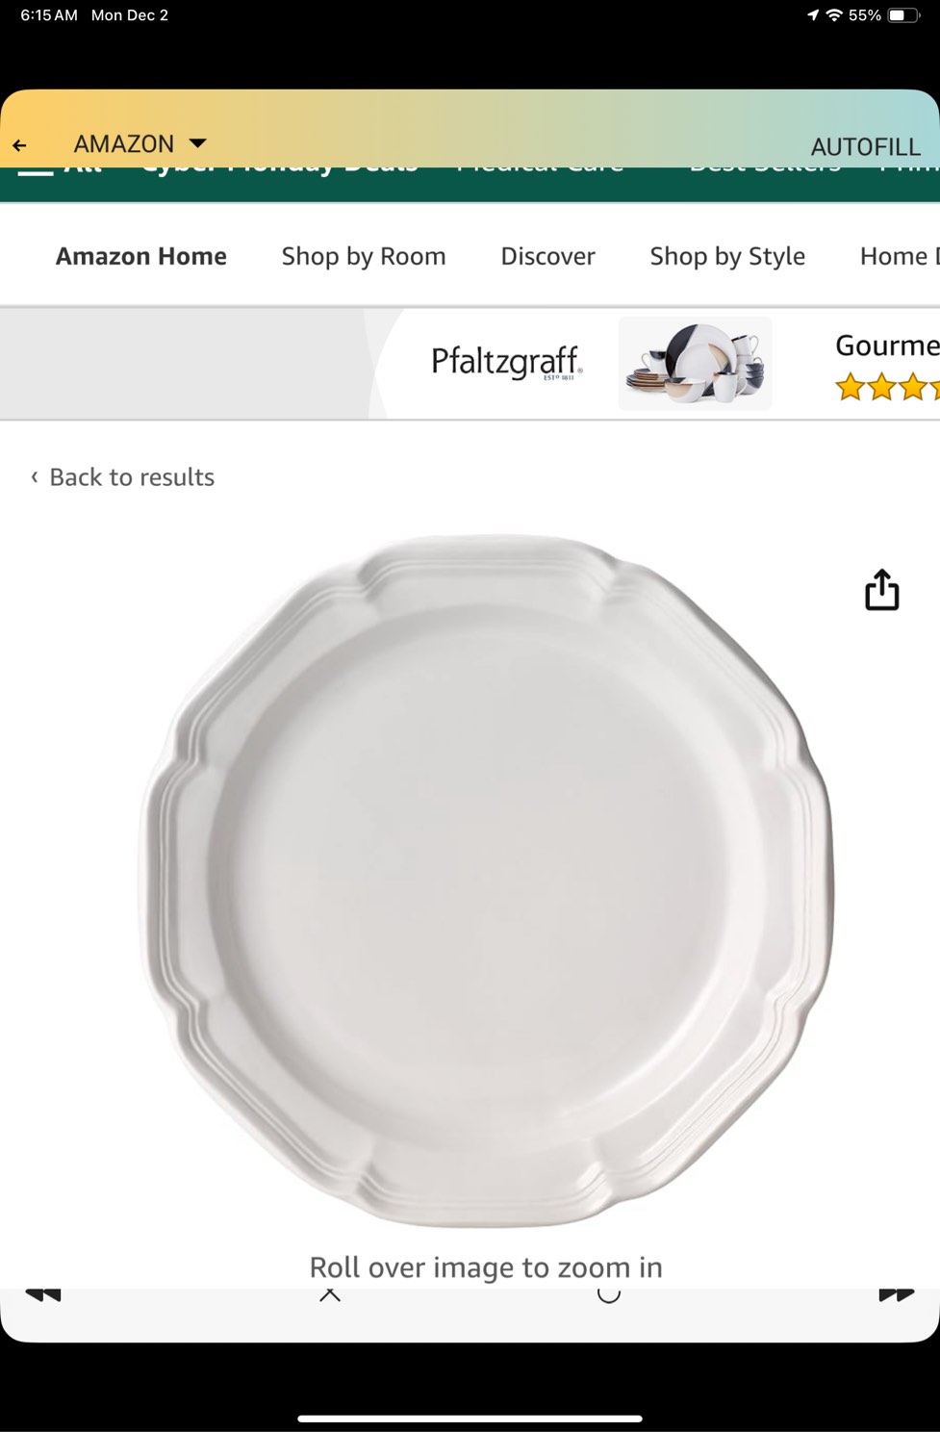Tap the rewind double-arrow in bottom bar
Image resolution: width=940 pixels, height=1432 pixels.
pyautogui.click(x=43, y=1294)
